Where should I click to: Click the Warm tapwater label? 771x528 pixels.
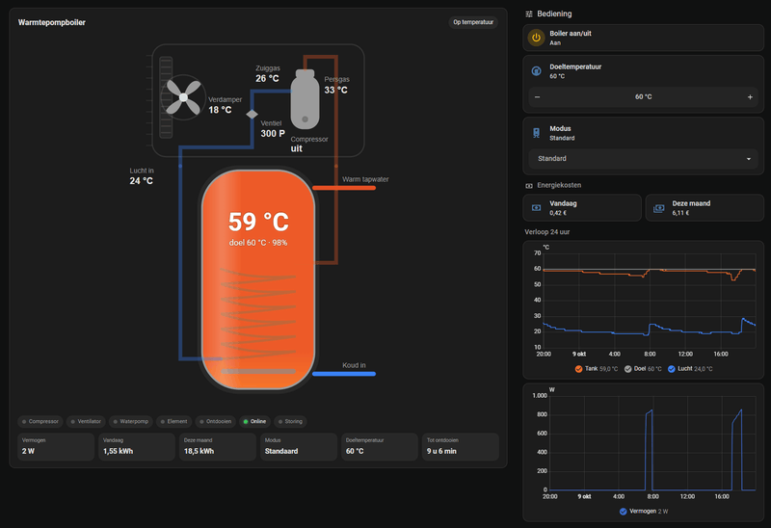coord(365,179)
